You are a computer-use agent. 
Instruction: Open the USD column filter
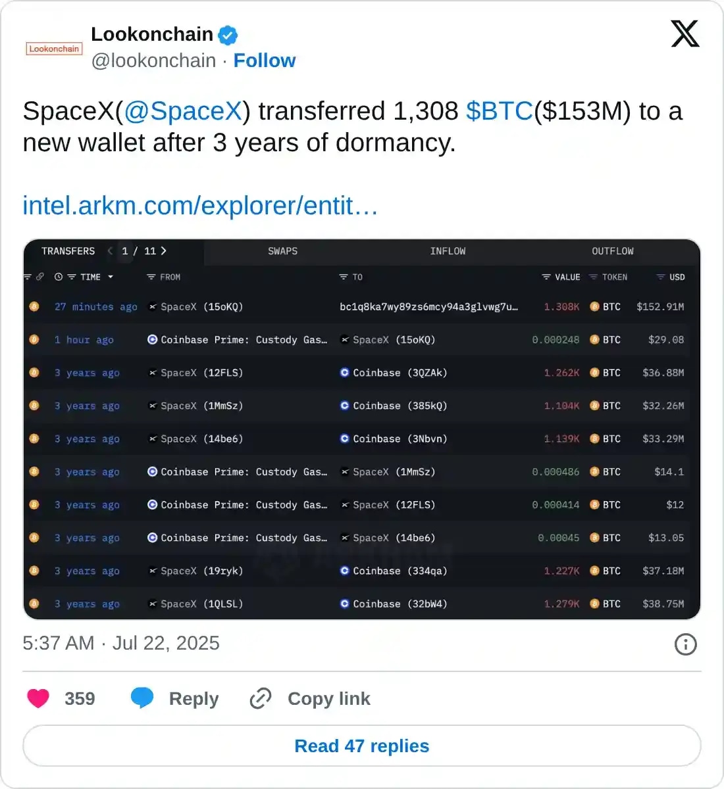click(661, 277)
